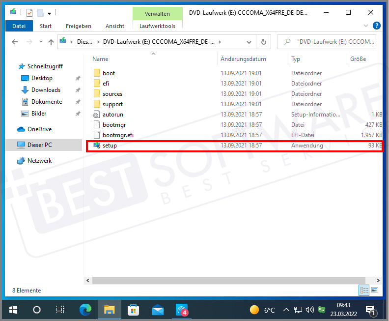
Task: Open the address bar history dropdown
Action: 249,42
